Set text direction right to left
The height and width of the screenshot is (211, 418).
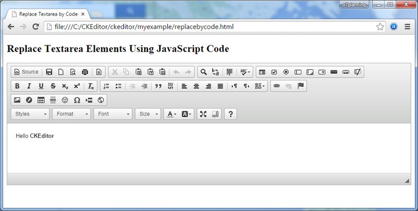point(246,86)
